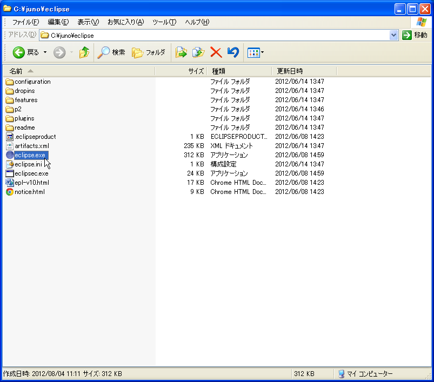Click date '2012/06/14 13:46' of p2
The width and height of the screenshot is (434, 382).
pos(299,109)
